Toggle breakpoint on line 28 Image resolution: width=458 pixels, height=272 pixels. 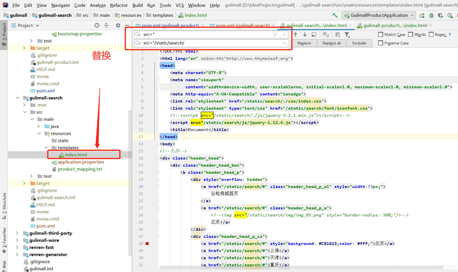pyautogui.click(x=147, y=244)
